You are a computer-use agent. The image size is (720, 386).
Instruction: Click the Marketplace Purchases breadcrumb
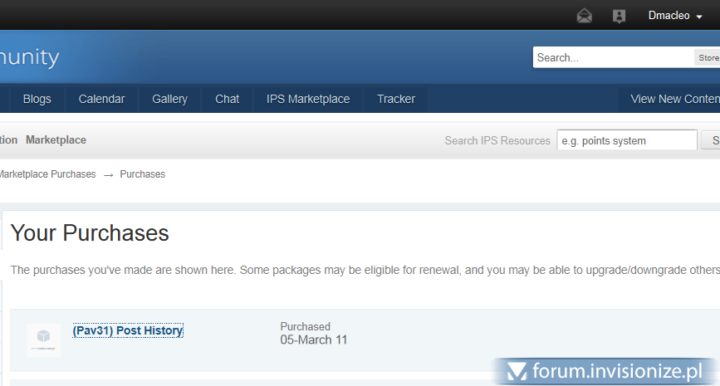[x=47, y=174]
